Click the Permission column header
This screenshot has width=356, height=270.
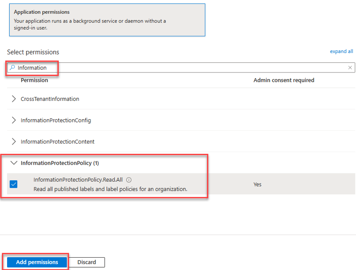pyautogui.click(x=34, y=80)
